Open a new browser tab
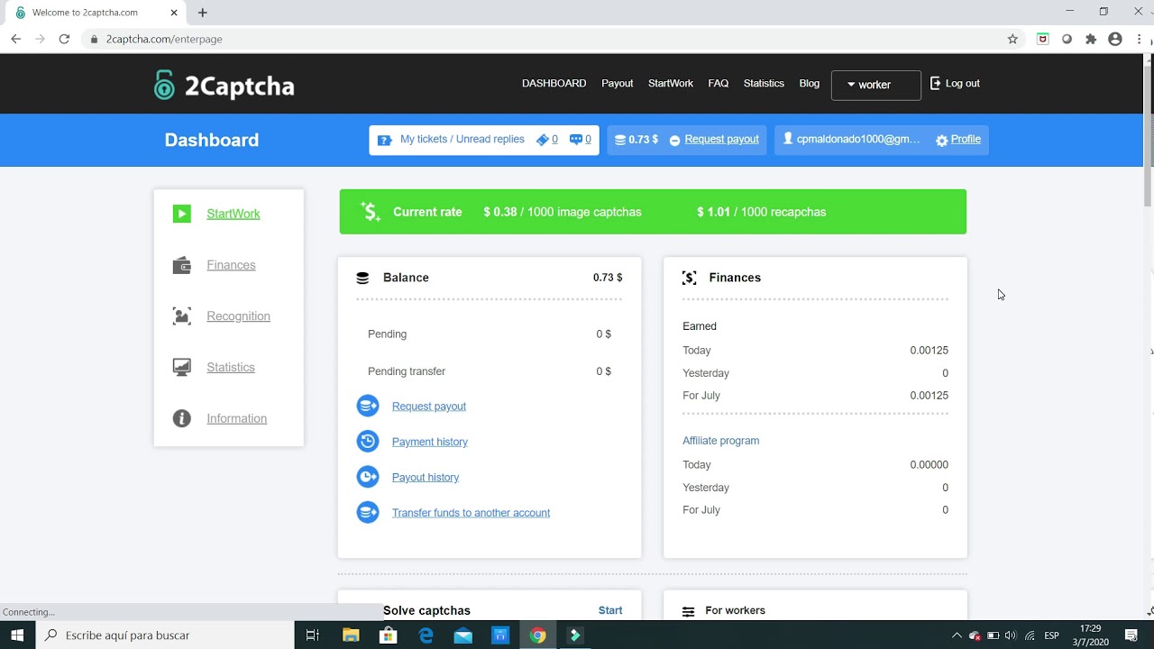1154x649 pixels. (203, 13)
